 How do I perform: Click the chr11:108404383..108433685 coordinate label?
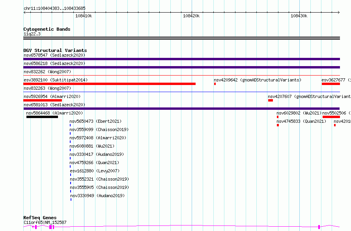(54, 9)
